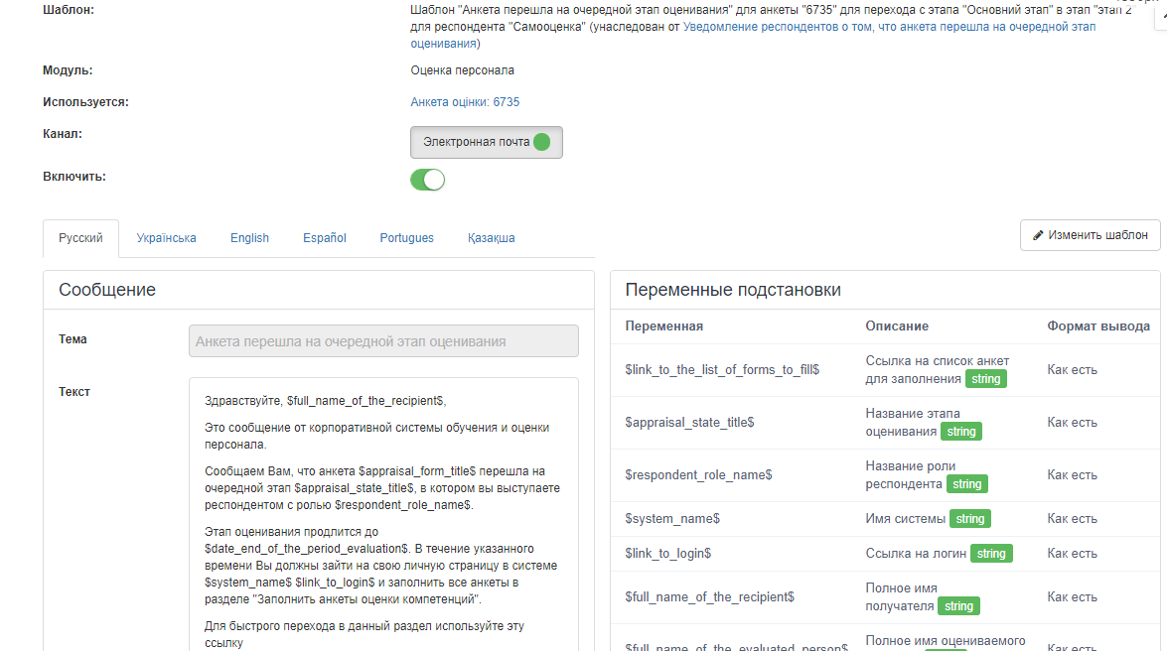Click the string badge next to Имя системы
The width and height of the screenshot is (1167, 651).
(969, 519)
